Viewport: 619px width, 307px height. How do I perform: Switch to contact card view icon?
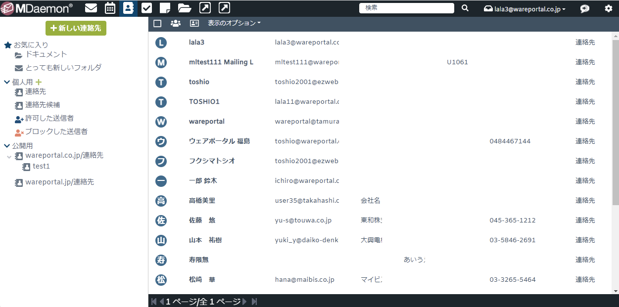(194, 23)
